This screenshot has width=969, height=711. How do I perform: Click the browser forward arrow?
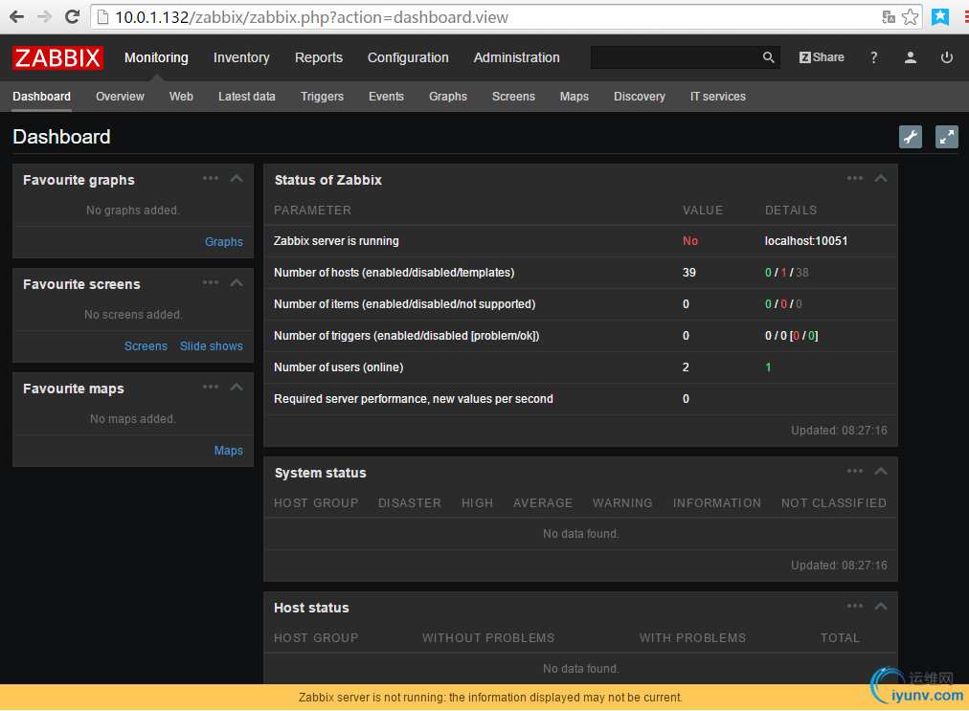44,16
